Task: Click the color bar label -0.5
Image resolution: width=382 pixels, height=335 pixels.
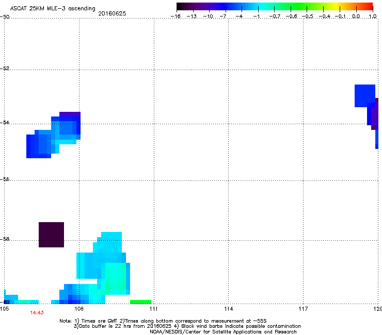Action: tap(308, 16)
